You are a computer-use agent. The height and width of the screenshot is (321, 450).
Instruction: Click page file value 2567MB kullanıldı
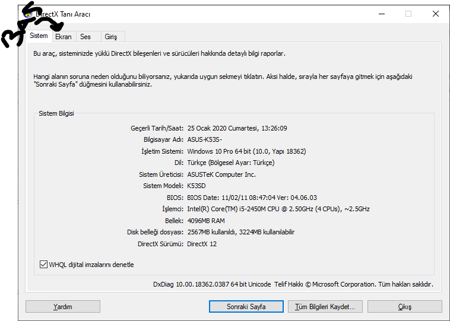[212, 232]
